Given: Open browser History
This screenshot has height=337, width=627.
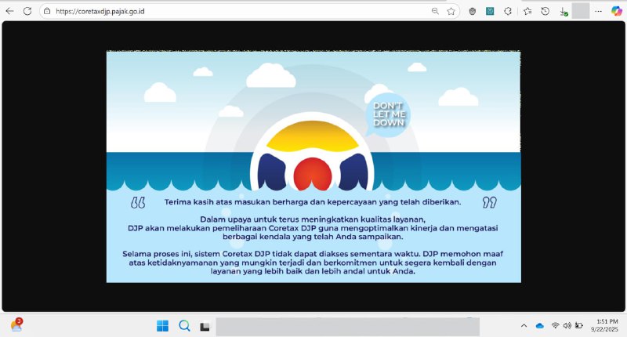Looking at the screenshot, I should pos(545,11).
